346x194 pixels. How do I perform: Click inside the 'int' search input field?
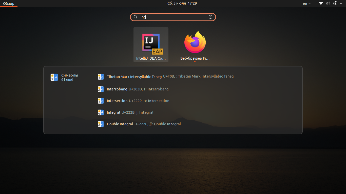(173, 17)
